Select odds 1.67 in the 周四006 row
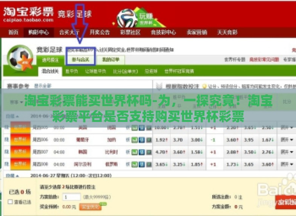Screen dimensions: 296x216 point(268,140)
